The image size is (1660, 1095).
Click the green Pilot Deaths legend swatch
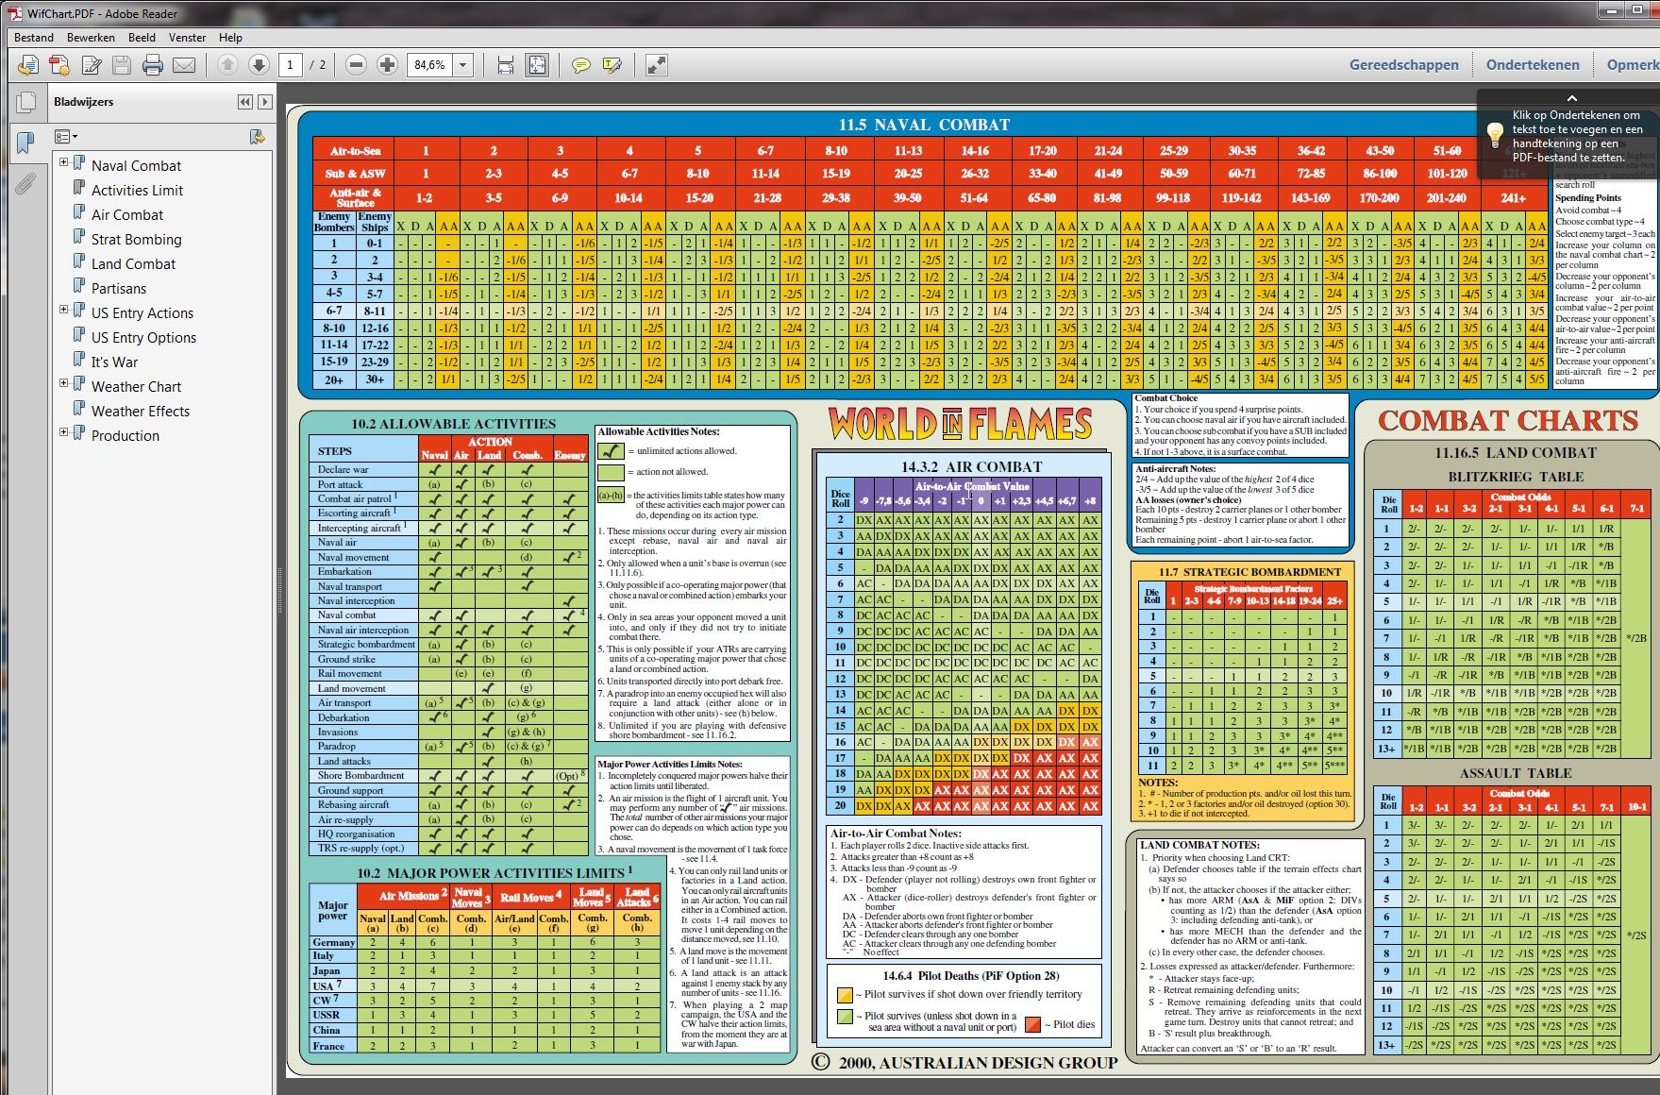coord(845,1016)
